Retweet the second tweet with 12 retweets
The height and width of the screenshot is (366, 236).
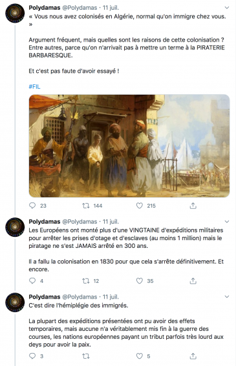tap(86, 280)
